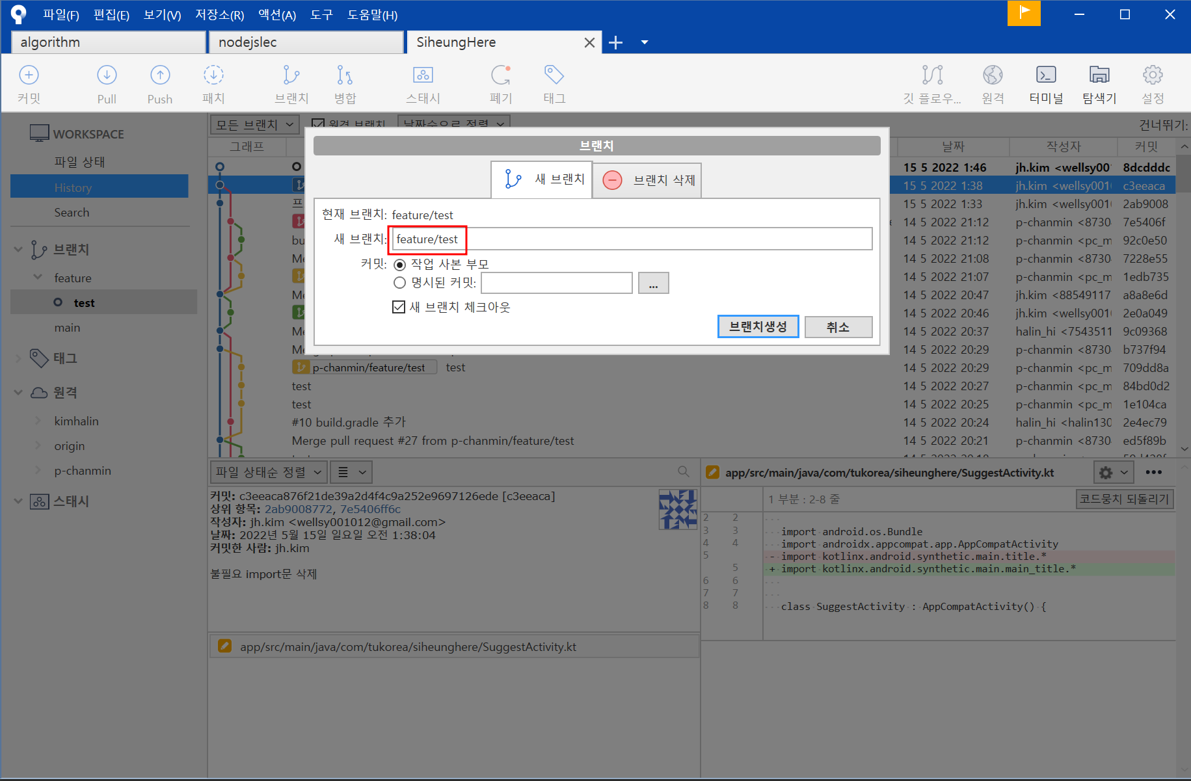This screenshot has height=781, width=1191.
Task: Expand the p-chanmin remote
Action: (x=38, y=470)
